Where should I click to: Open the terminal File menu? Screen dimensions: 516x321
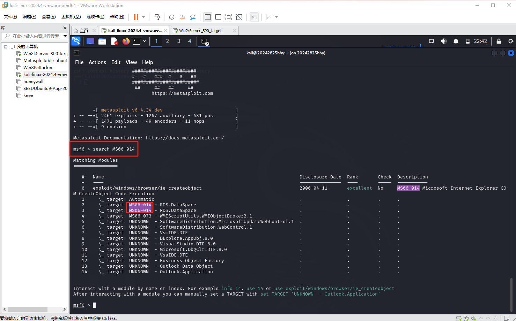(79, 62)
